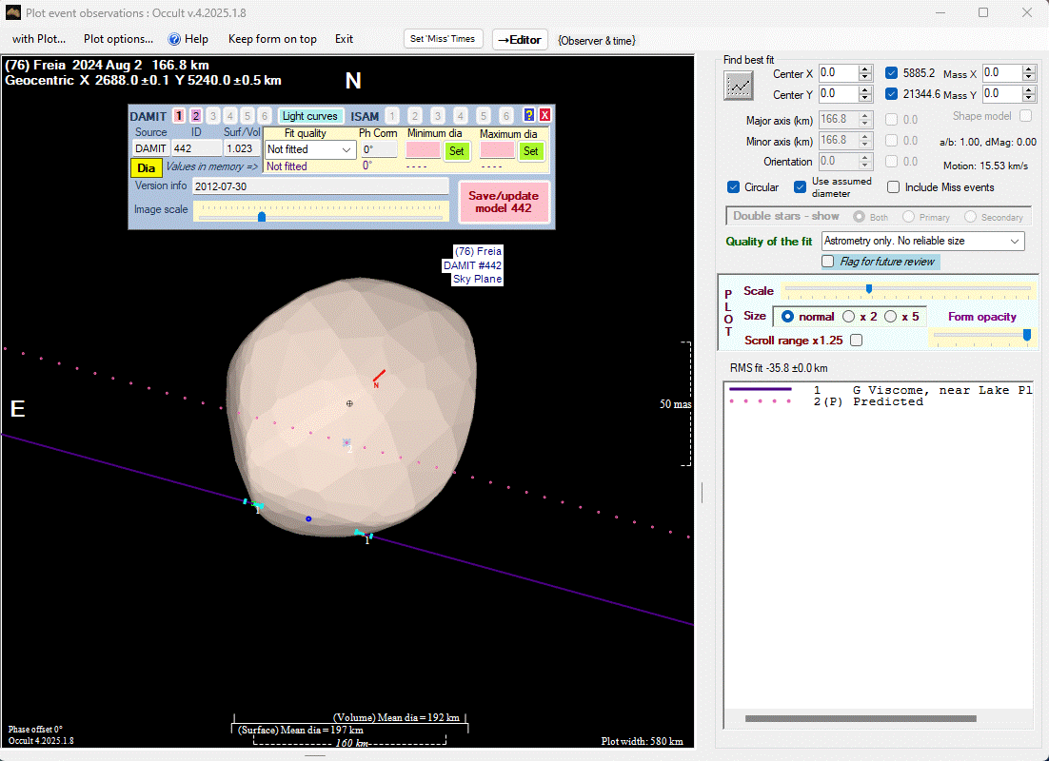Open the Plot options menu
The width and height of the screenshot is (1049, 761).
point(118,39)
